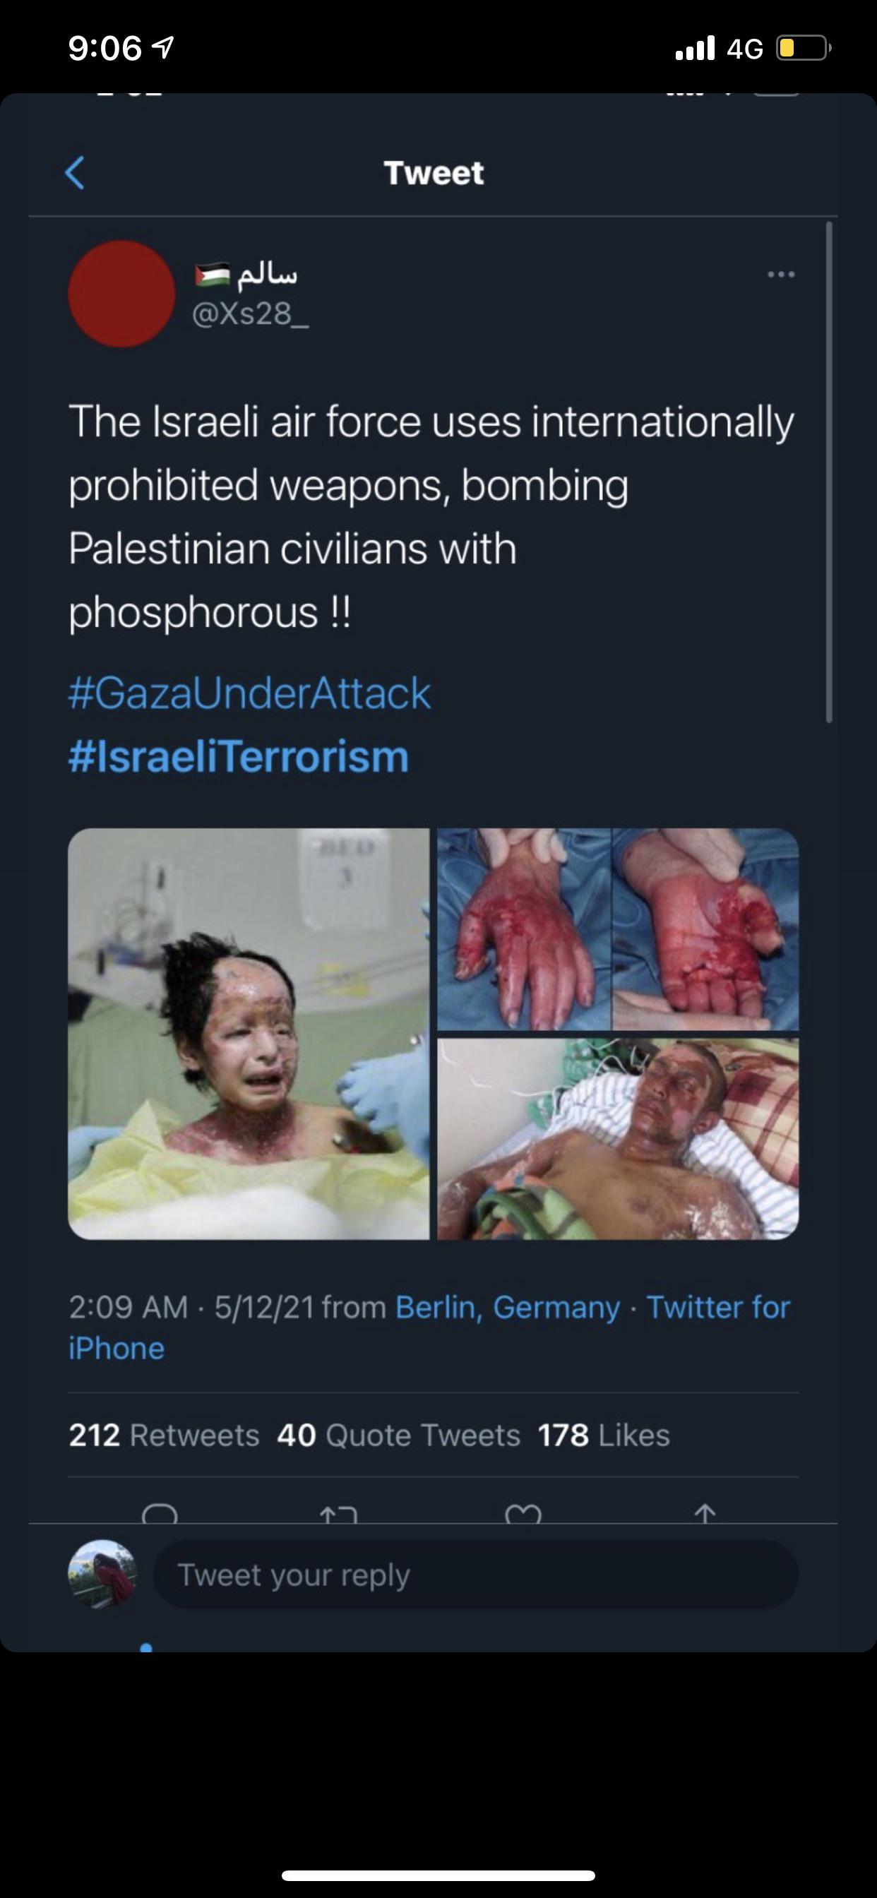Go back using the blue chevron
This screenshot has height=1898, width=877.
click(x=74, y=173)
